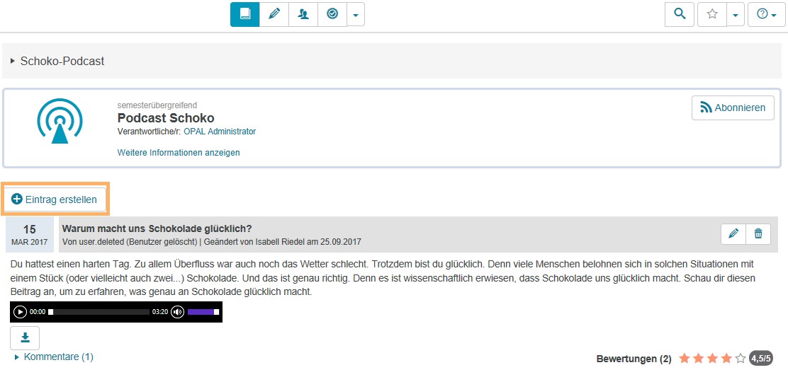
Task: Open the pencil course editor icon
Action: pyautogui.click(x=274, y=14)
